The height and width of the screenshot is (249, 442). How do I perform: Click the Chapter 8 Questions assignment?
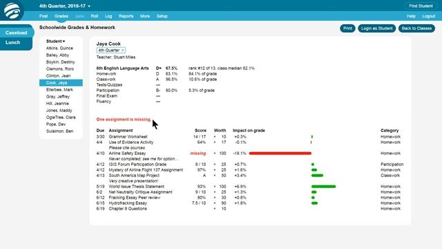click(x=128, y=209)
